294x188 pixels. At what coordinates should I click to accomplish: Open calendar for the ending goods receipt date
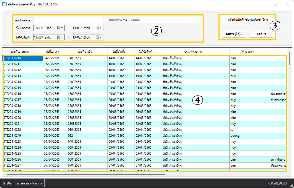[x=99, y=37]
